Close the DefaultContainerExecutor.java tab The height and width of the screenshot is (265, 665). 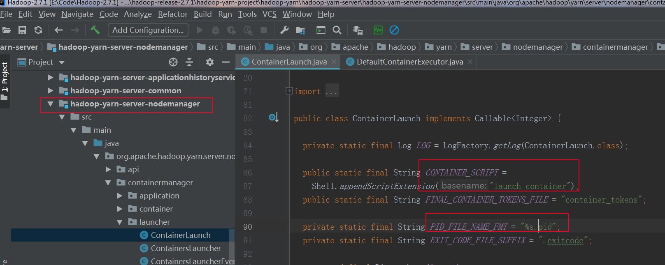(470, 62)
